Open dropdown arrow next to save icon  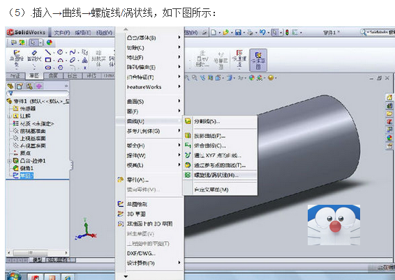pyautogui.click(x=244, y=33)
